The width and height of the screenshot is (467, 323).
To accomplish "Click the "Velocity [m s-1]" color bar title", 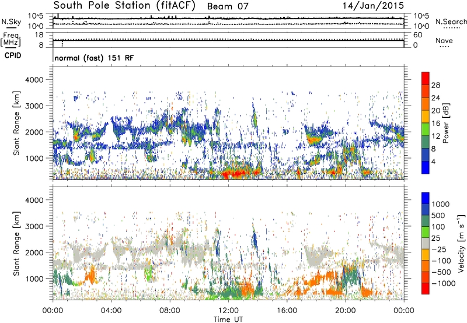I will [461, 243].
